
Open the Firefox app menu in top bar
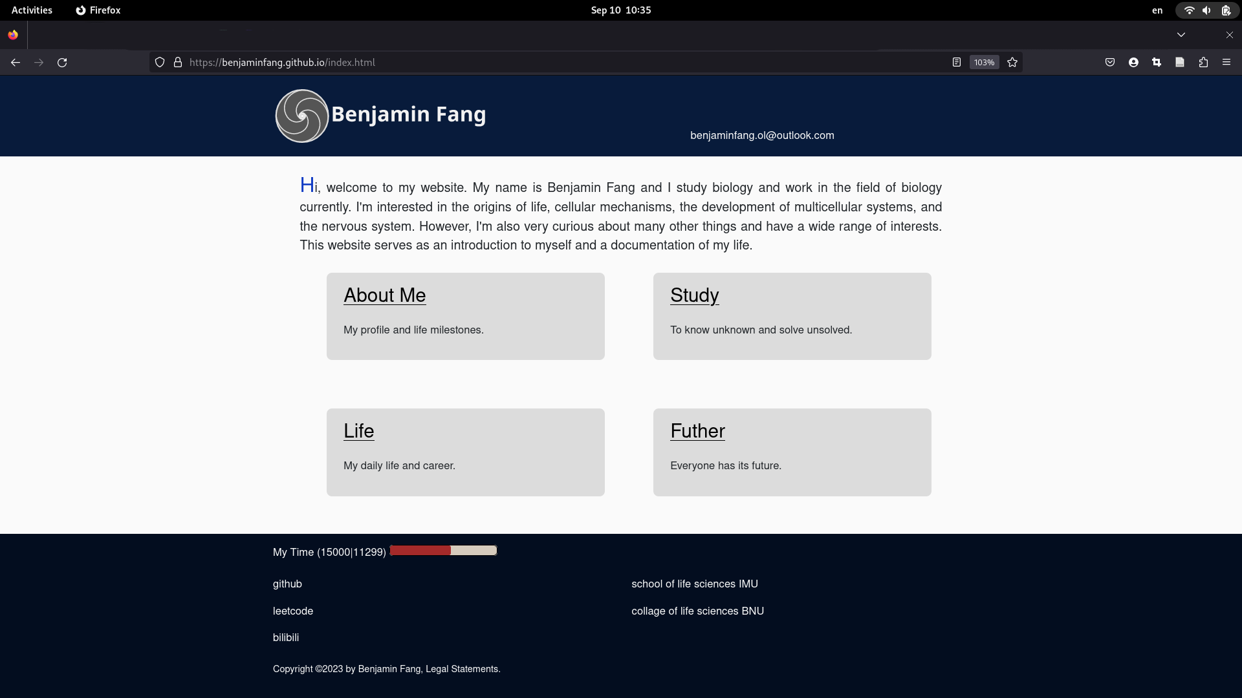[98, 10]
